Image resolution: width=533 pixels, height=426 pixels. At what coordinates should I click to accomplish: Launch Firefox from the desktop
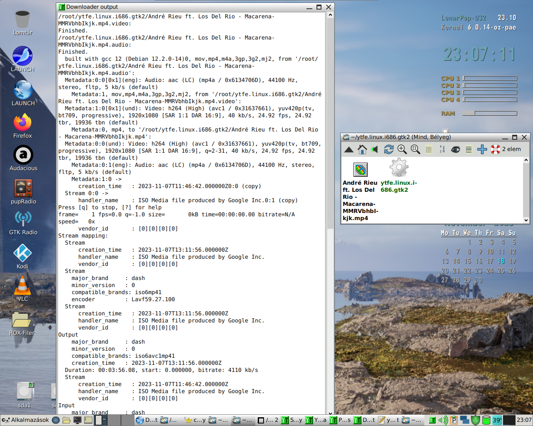(22, 126)
